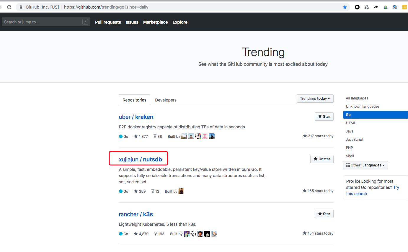Click '317 stars today' text

pos(318,136)
